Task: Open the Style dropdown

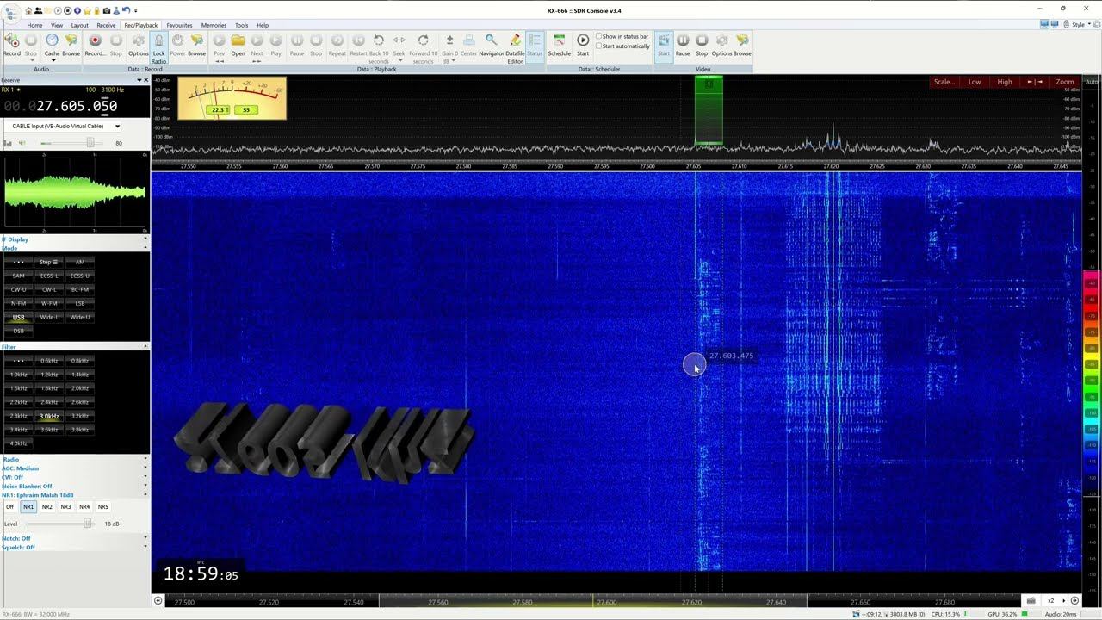Action: point(1080,24)
